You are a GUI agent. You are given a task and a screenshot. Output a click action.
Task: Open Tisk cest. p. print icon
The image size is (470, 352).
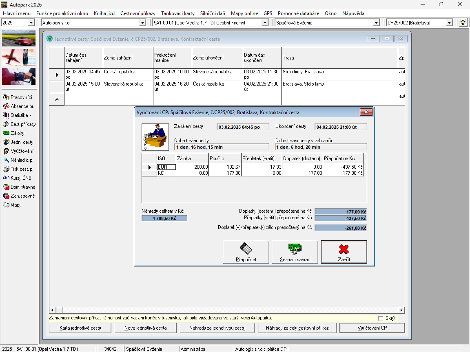[x=6, y=169]
